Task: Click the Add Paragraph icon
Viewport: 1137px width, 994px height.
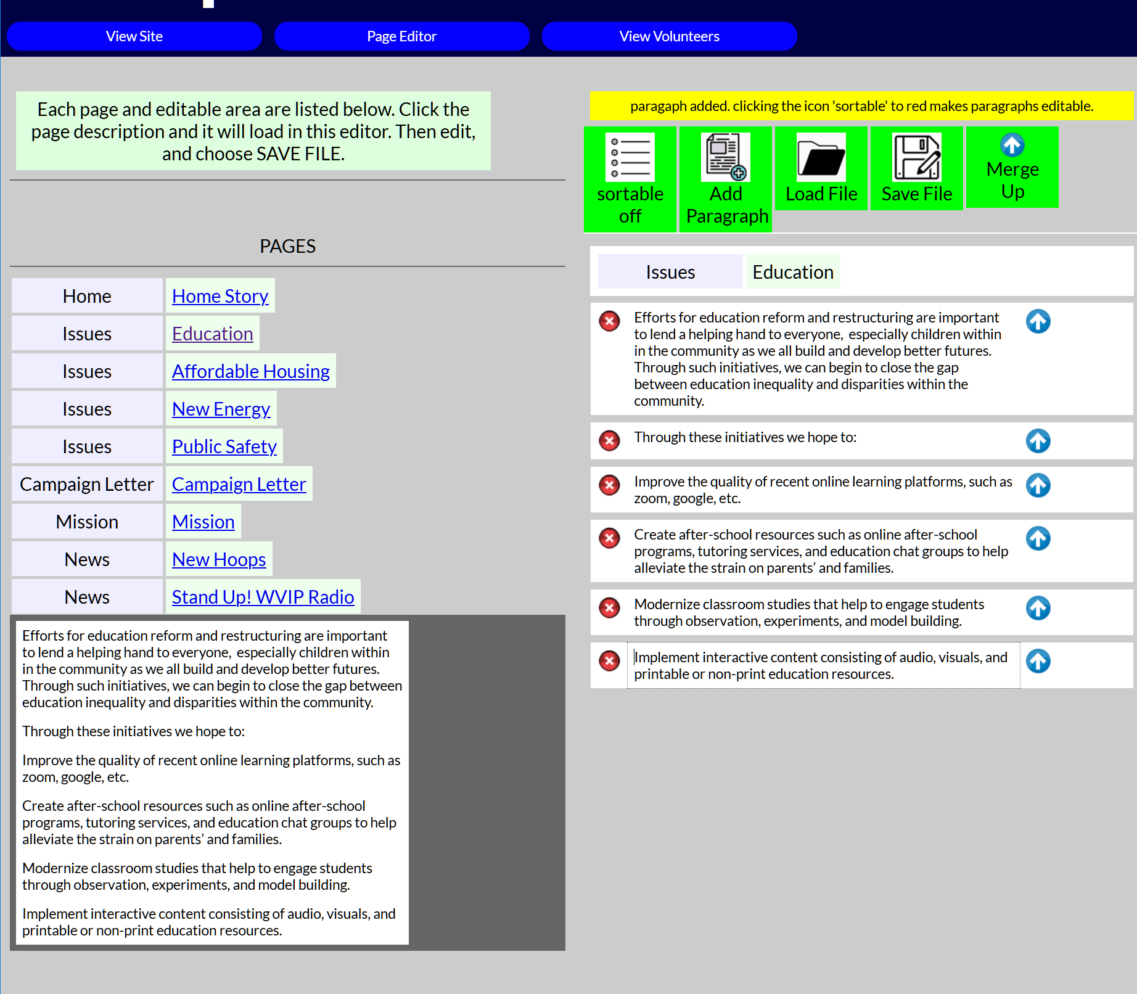Action: [x=725, y=157]
